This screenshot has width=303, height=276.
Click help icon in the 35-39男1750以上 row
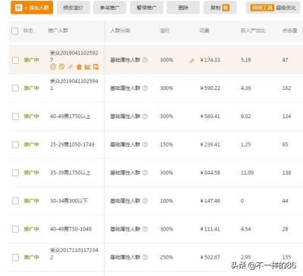[145, 173]
